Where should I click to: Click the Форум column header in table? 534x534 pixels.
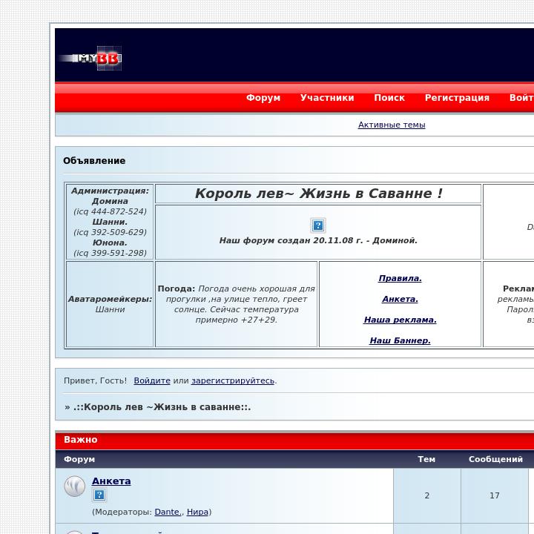tap(79, 459)
